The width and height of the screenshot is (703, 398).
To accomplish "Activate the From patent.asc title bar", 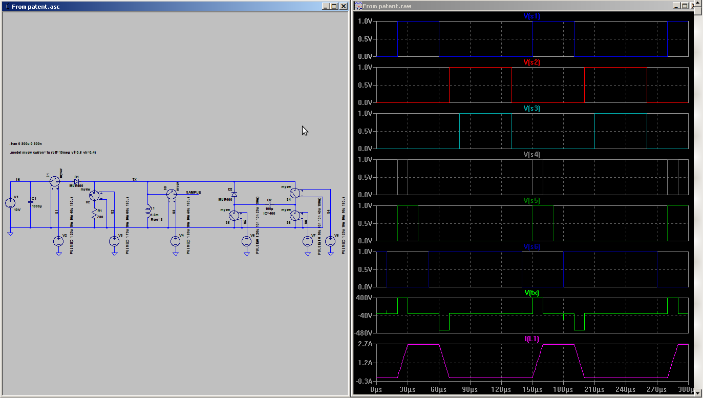I will coord(154,6).
